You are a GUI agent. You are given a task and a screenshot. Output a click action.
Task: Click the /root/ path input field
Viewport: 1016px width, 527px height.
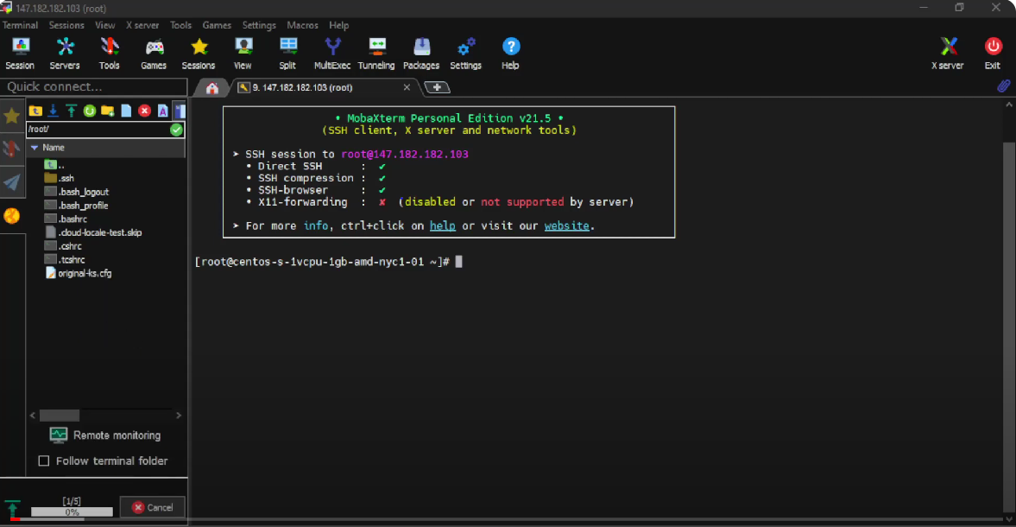coord(98,130)
